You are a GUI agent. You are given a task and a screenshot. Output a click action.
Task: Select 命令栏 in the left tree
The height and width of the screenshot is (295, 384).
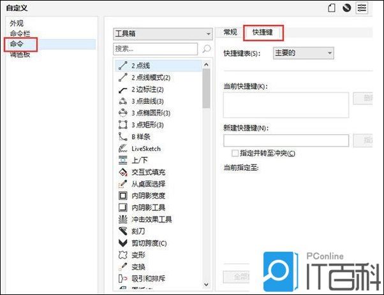point(20,34)
